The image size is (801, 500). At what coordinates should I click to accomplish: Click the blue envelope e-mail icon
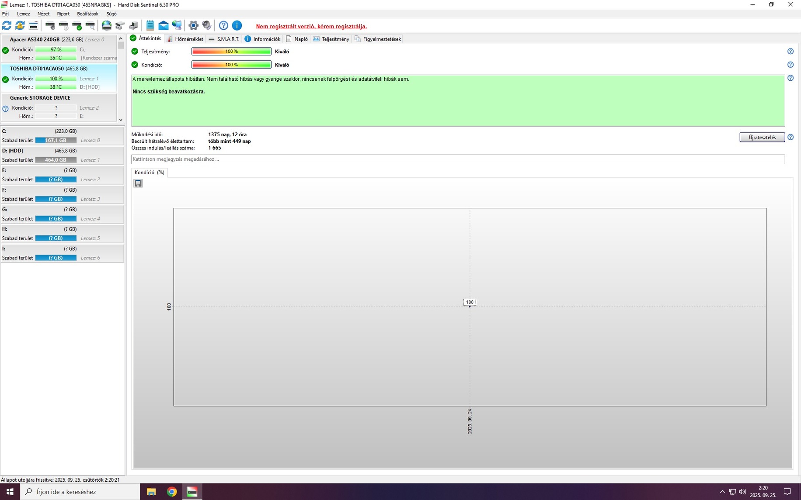[164, 26]
